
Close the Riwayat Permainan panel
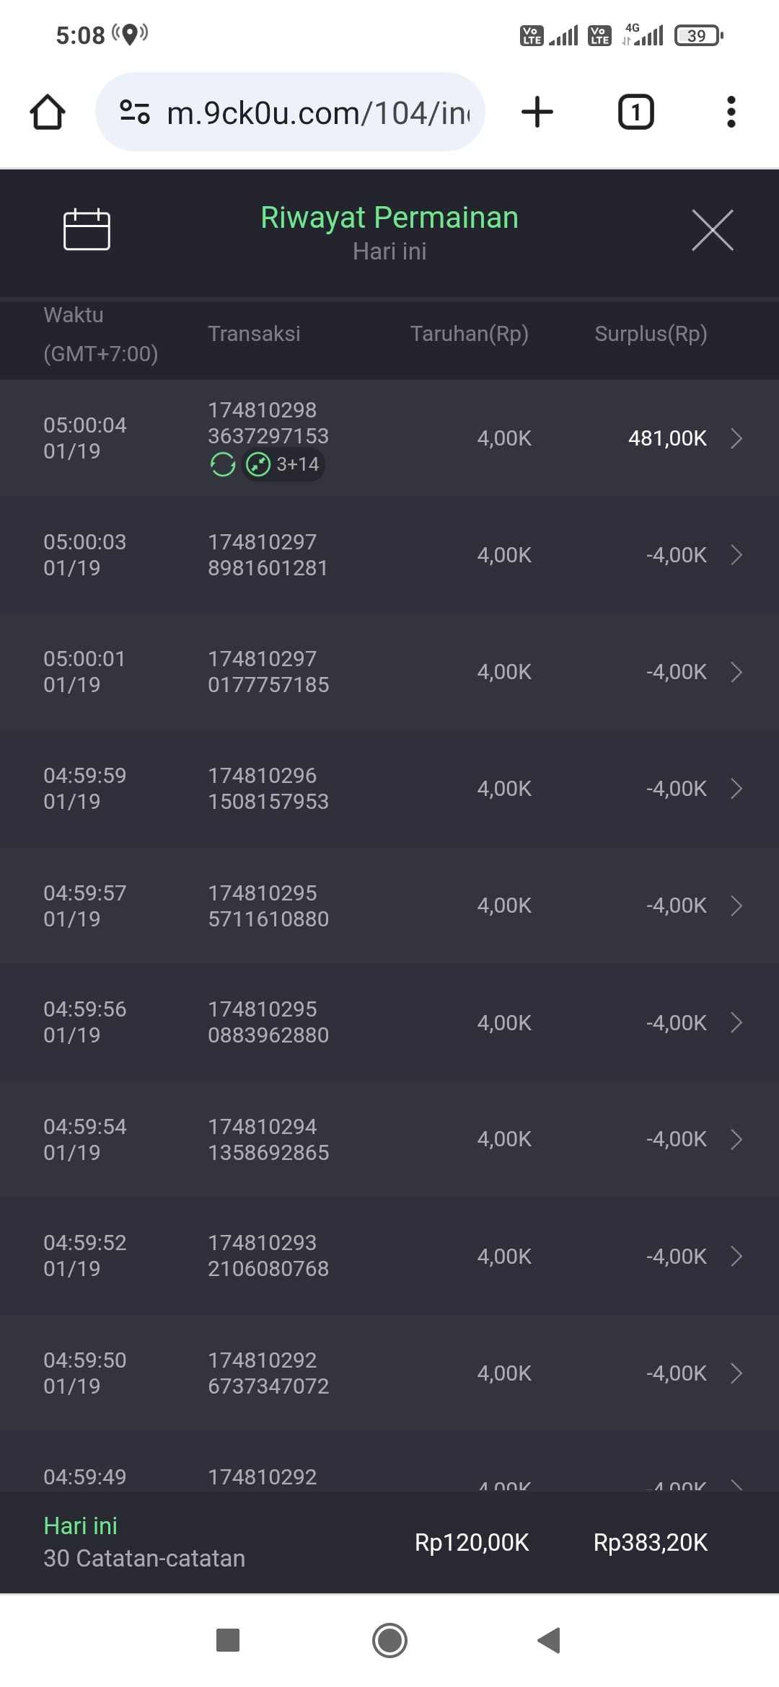tap(712, 231)
